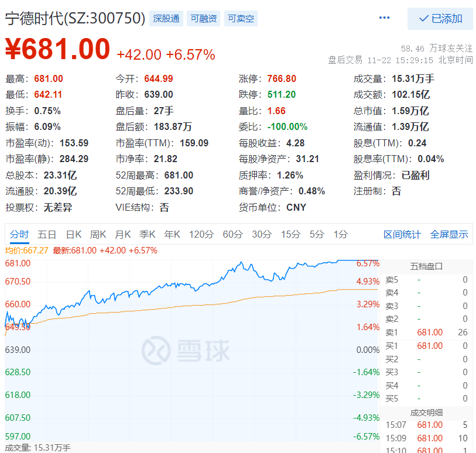Switch to the 五日 chart tab

point(47,235)
